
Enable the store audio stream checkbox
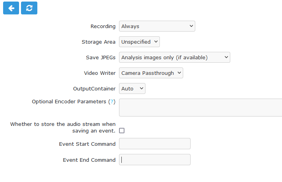pos(122,131)
